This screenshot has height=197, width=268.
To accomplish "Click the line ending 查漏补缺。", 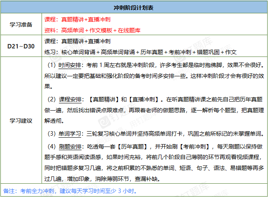I will (103, 179).
